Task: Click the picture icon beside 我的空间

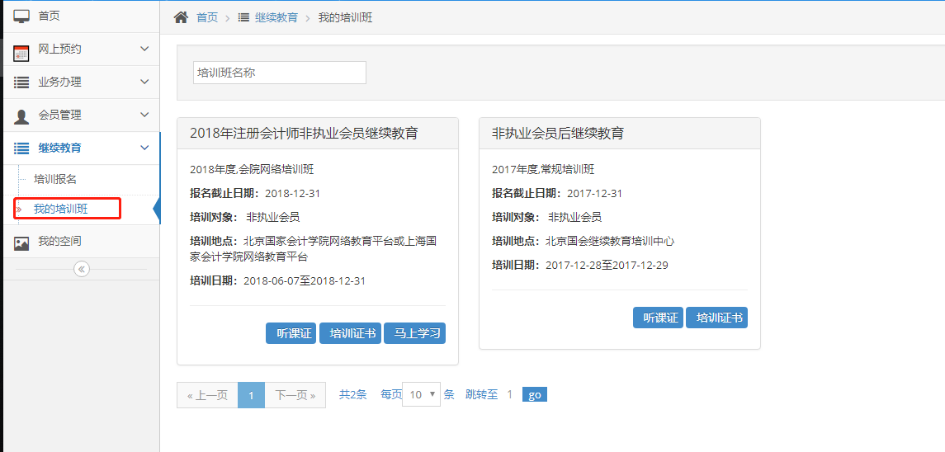Action: [x=21, y=242]
